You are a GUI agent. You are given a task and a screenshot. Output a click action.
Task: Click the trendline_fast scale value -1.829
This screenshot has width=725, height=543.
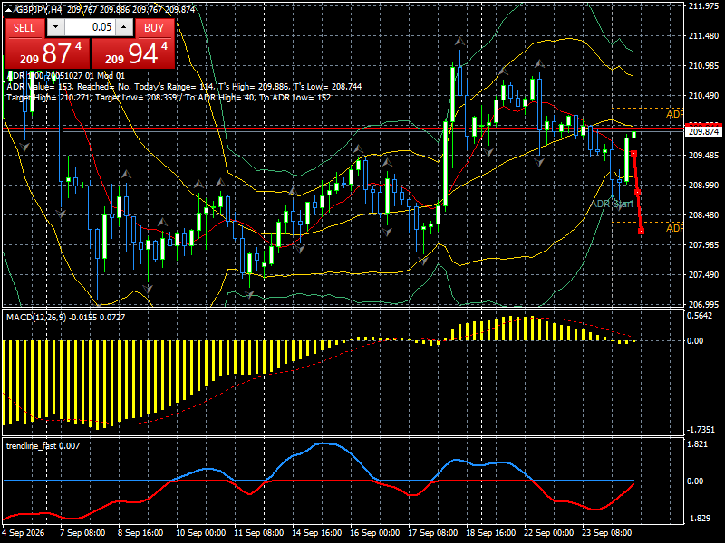[699, 518]
